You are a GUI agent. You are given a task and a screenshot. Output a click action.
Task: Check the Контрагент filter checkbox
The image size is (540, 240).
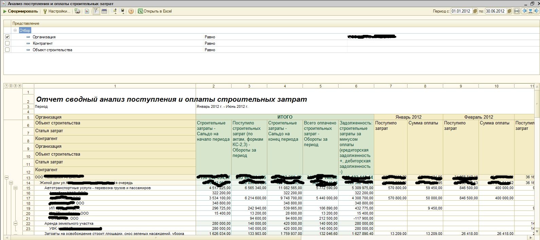[x=7, y=43]
